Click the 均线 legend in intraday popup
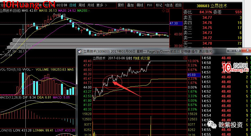The height and width of the screenshot is (136, 251). pyautogui.click(x=136, y=58)
